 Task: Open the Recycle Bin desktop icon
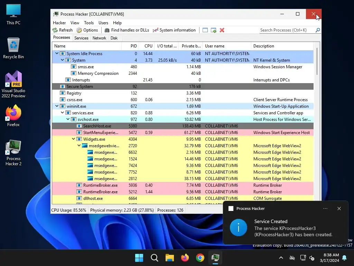tap(13, 48)
